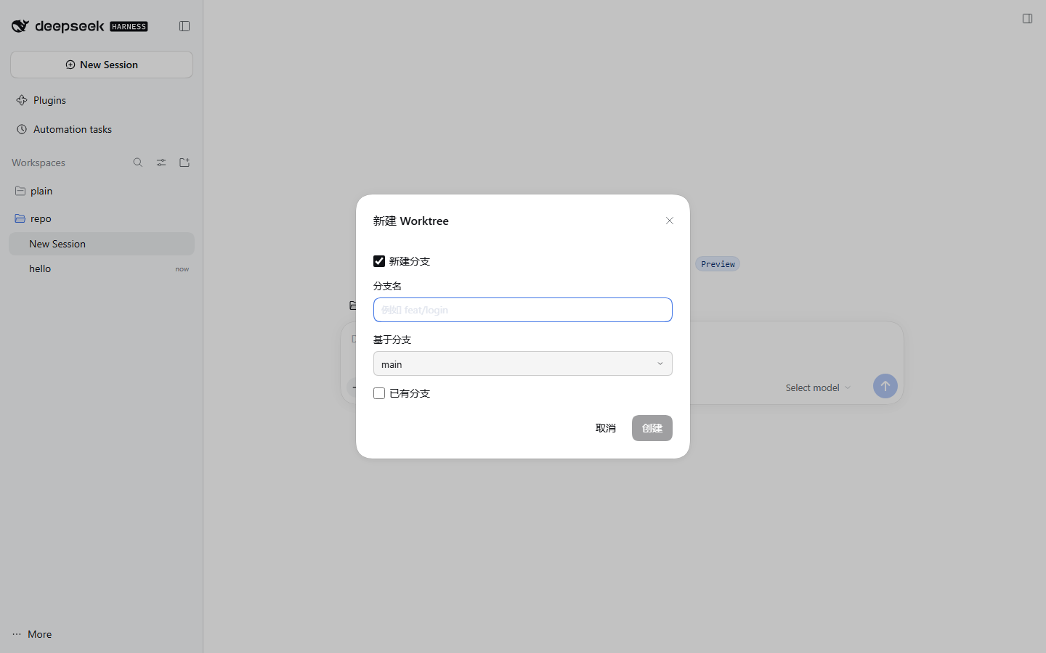Image resolution: width=1046 pixels, height=653 pixels.
Task: Click the deepseek whale logo
Action: click(20, 26)
